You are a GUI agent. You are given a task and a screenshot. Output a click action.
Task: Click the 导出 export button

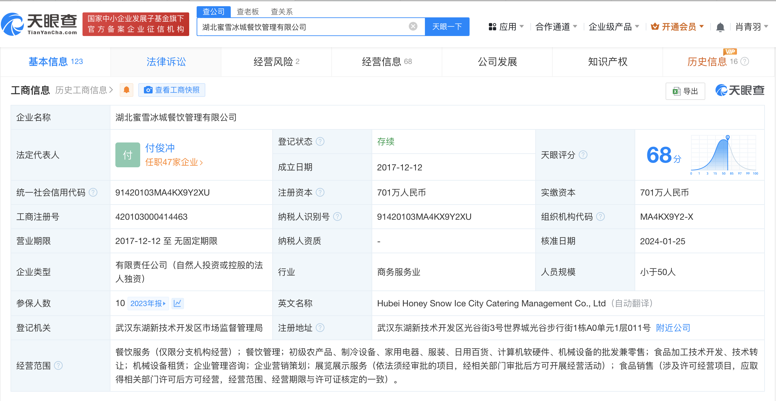pos(685,91)
